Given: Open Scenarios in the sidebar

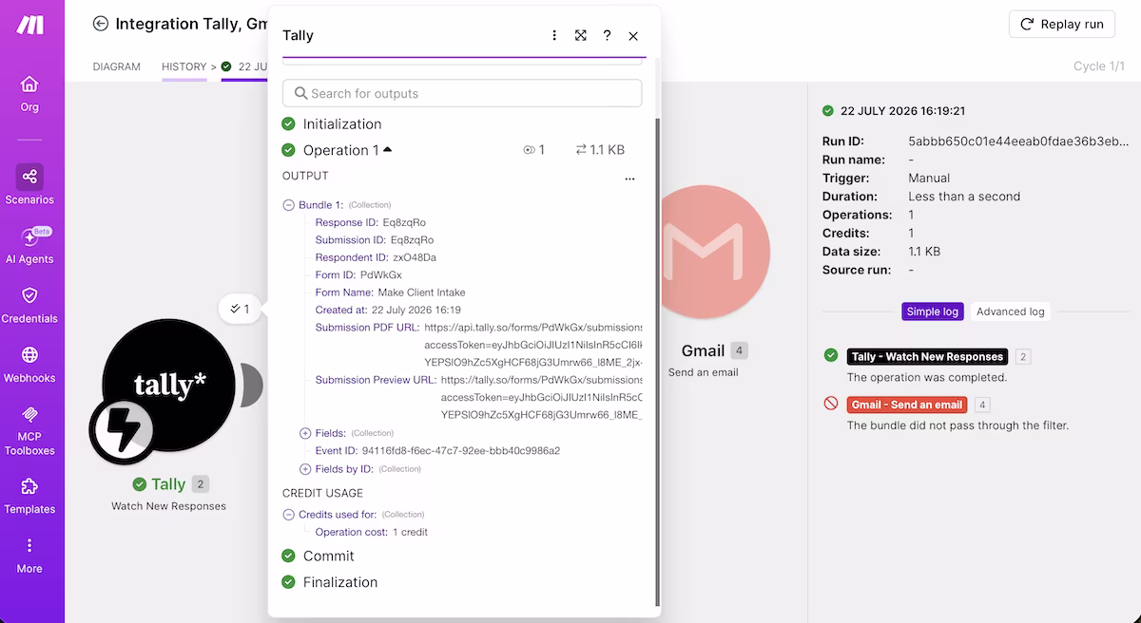Looking at the screenshot, I should click(29, 185).
